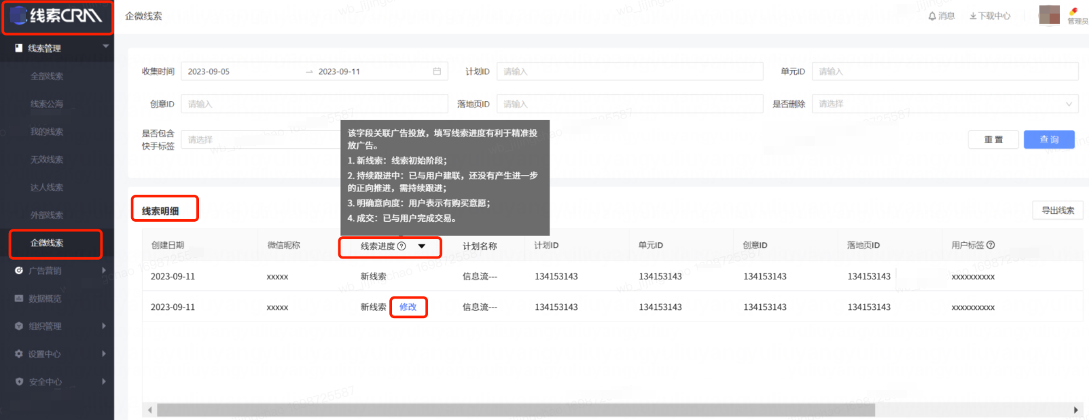Click the 微信昵称 column header
This screenshot has width=1089, height=420.
coord(284,245)
